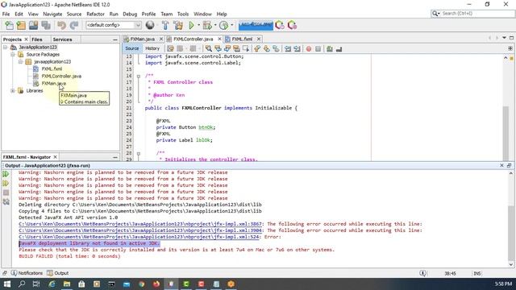Open the Run Project dropdown arrow
Image resolution: width=516 pixels, height=290 pixels.
(x=198, y=25)
